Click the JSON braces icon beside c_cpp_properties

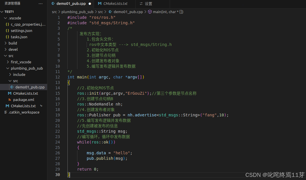pyautogui.click(x=7, y=24)
